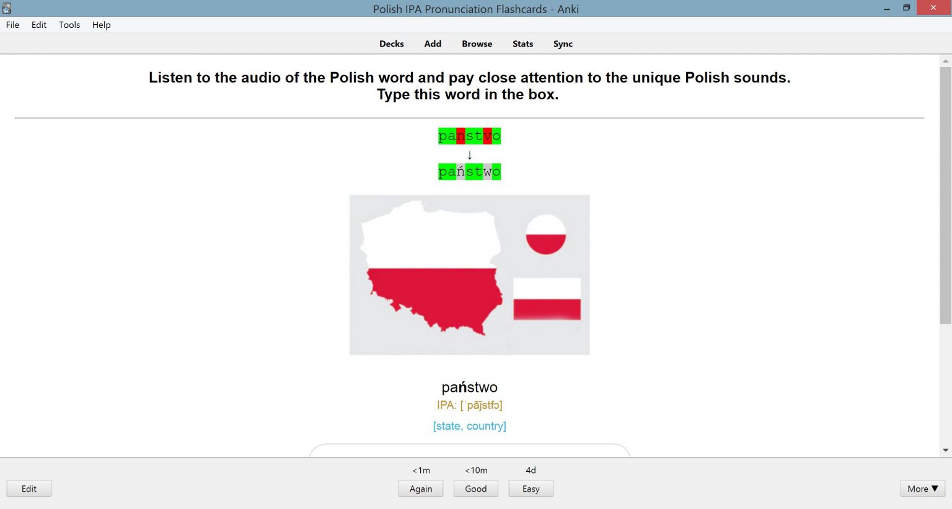Open the Decks screen
This screenshot has height=509, width=952.
coord(392,43)
